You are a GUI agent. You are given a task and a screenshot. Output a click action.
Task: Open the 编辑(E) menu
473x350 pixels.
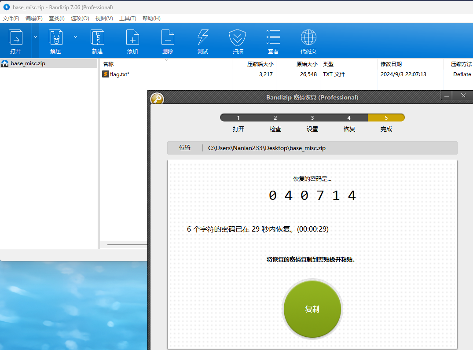tap(34, 18)
